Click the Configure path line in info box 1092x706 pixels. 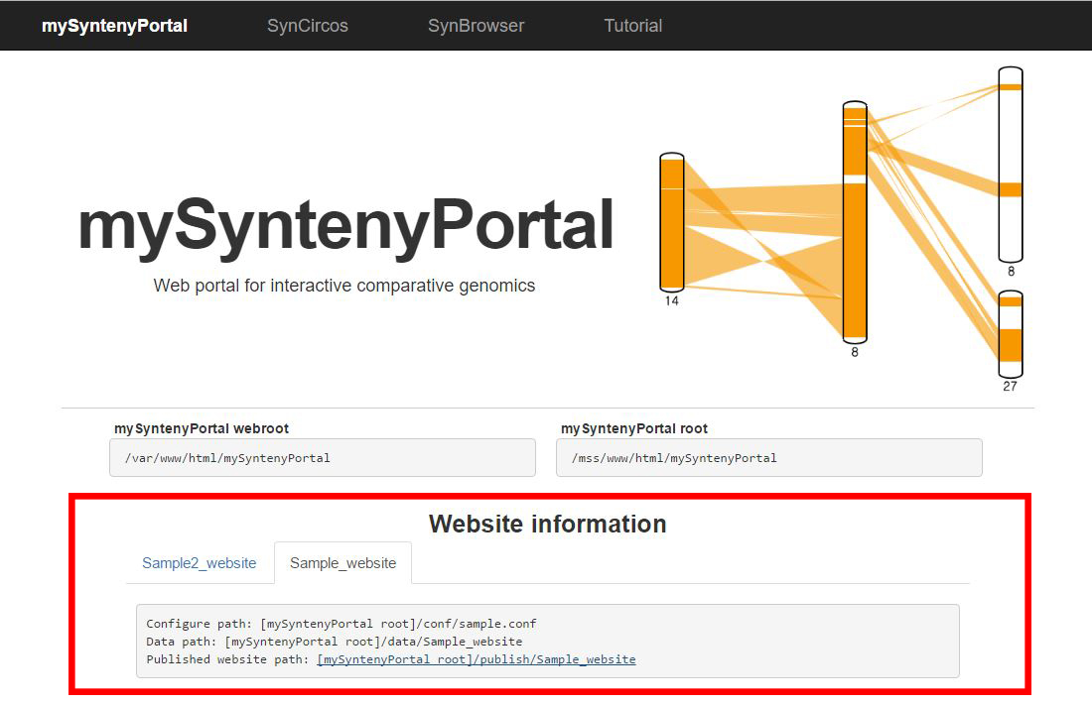(341, 624)
